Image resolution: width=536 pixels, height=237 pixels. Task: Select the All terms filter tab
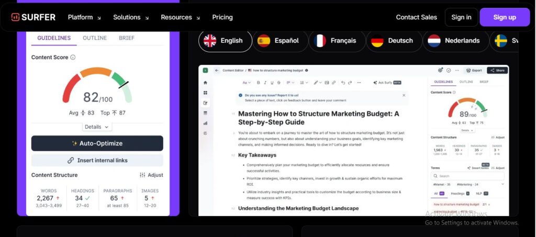click(439, 194)
